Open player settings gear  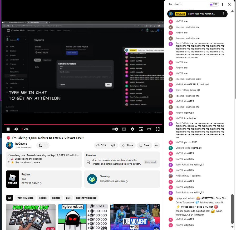pos(132,129)
